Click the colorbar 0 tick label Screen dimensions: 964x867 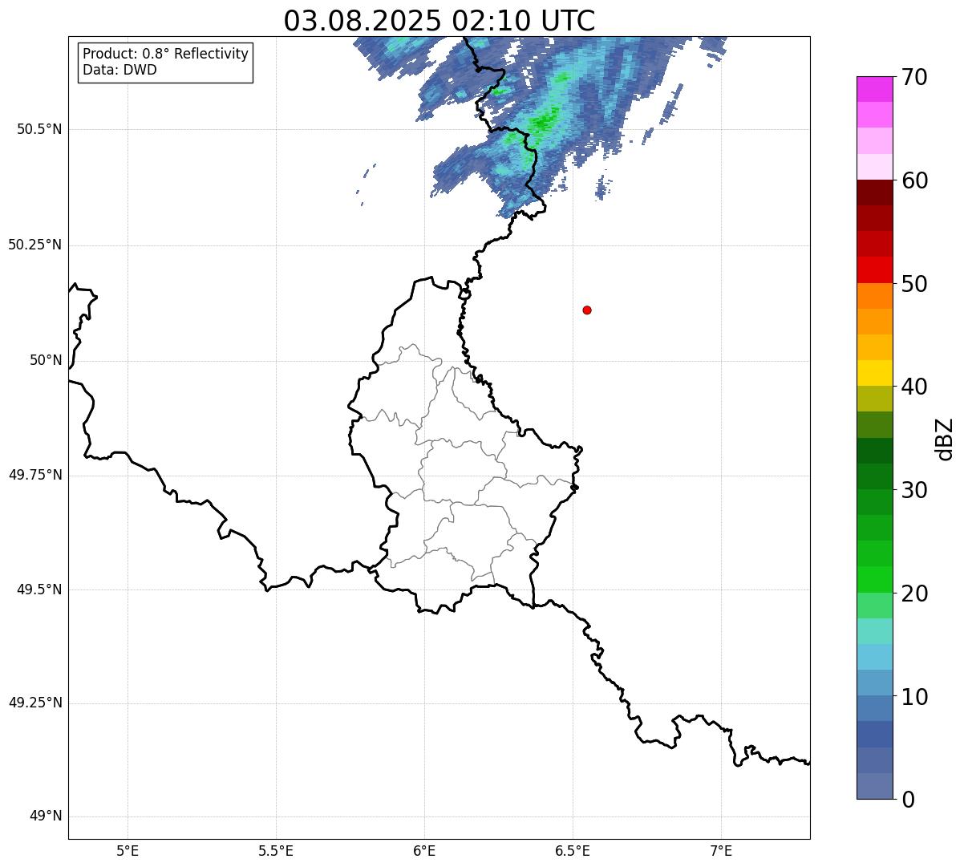908,800
